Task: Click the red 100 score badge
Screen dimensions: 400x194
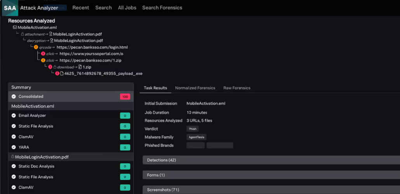Action: [x=125, y=97]
